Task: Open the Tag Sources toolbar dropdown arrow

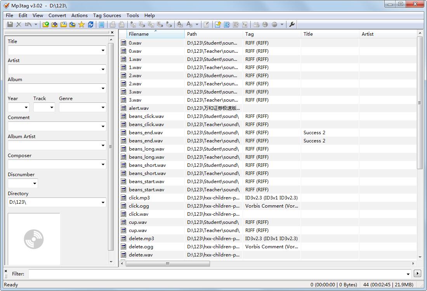Action: (282, 24)
